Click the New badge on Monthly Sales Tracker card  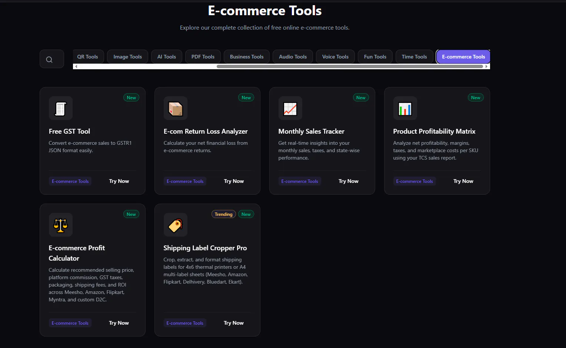click(361, 98)
